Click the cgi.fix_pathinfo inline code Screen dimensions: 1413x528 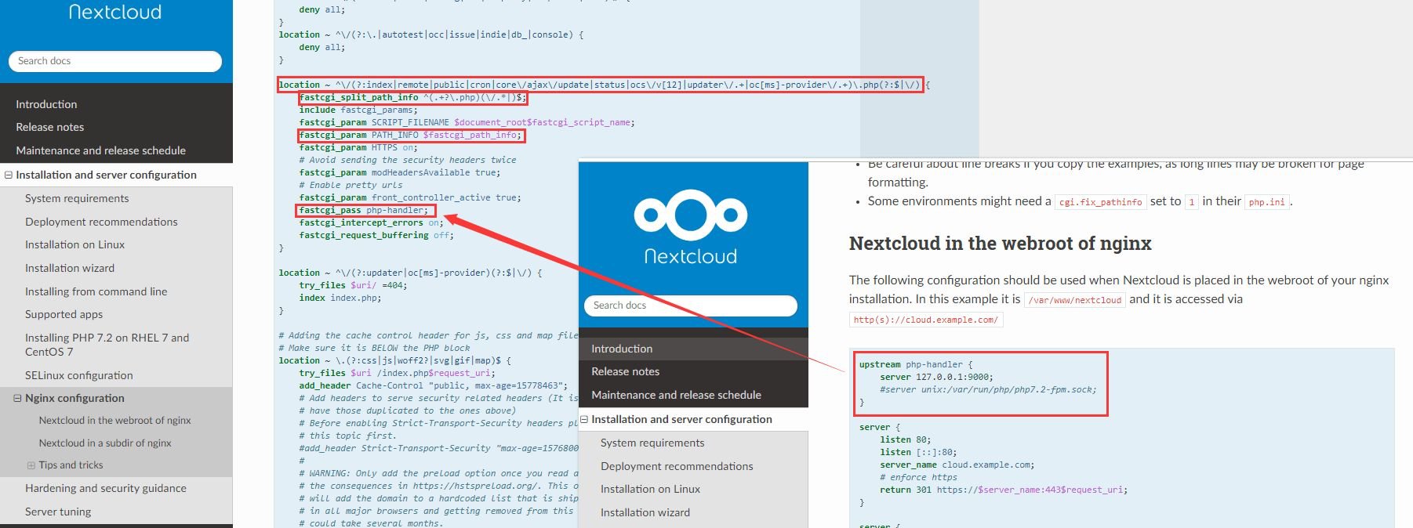1100,202
